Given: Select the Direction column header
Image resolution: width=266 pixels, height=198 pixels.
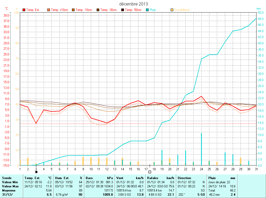Looking at the screenshot, I should pyautogui.click(x=184, y=178).
